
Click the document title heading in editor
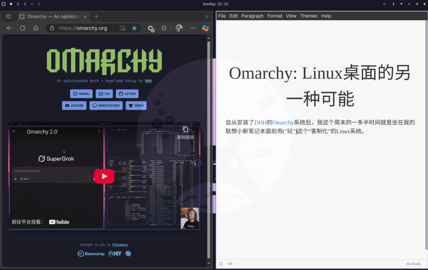pos(320,86)
